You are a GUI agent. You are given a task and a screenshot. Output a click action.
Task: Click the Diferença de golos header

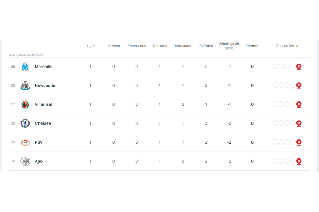[x=229, y=46]
